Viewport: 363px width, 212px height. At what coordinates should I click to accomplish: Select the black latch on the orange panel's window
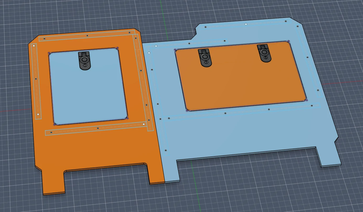coord(84,61)
